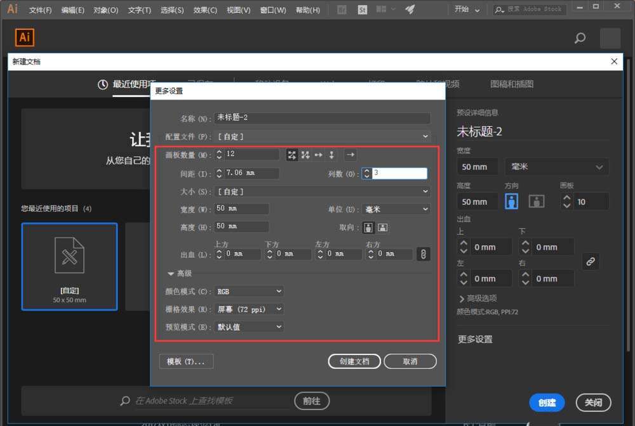Click the 高度 50 mm field in 更多设置
The image size is (635, 426).
(x=241, y=226)
